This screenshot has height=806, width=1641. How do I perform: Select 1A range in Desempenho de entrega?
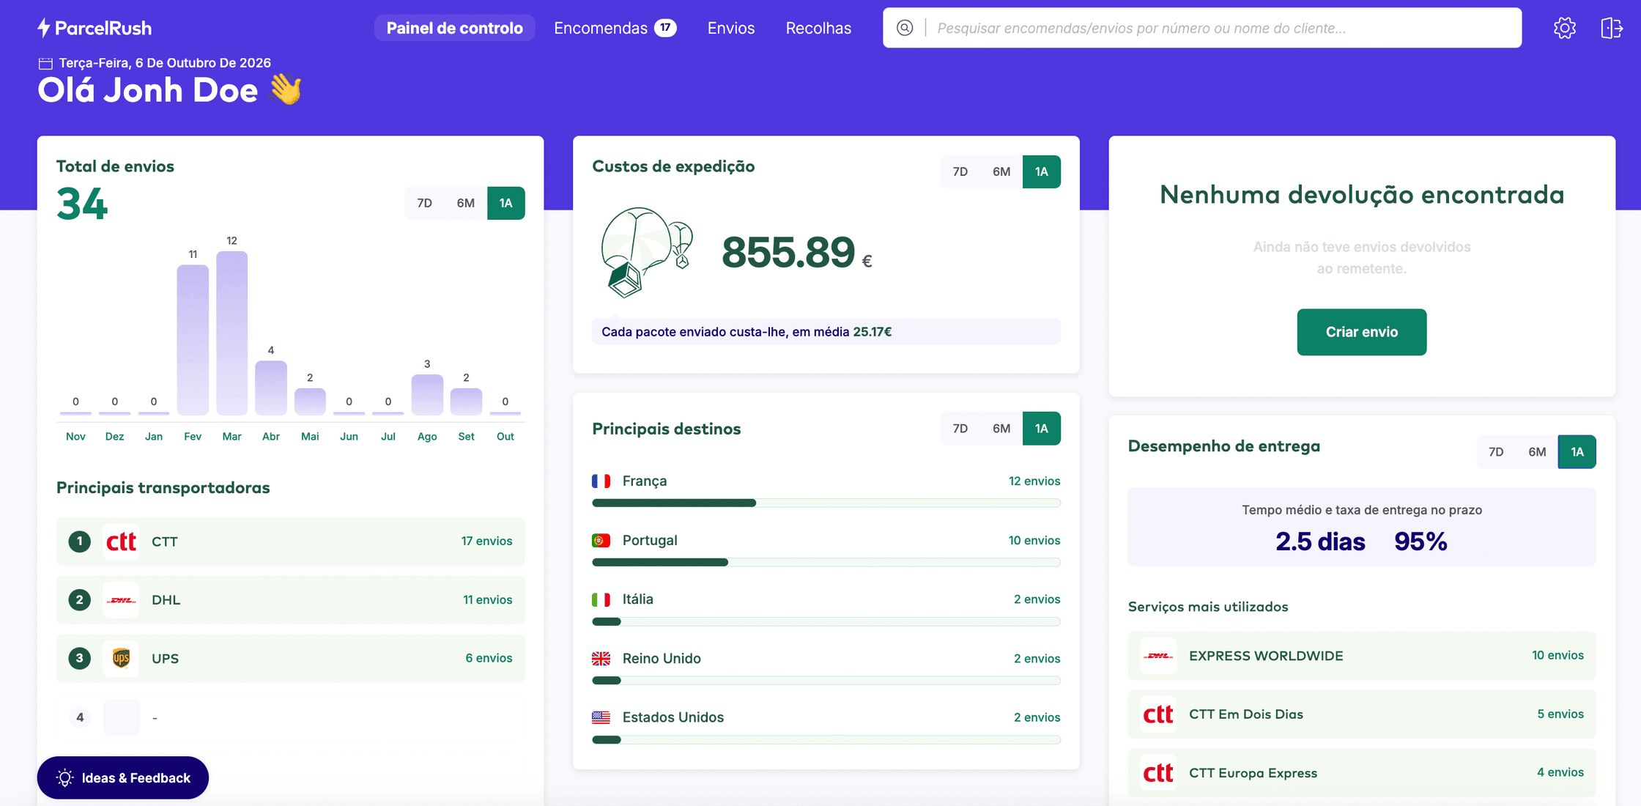tap(1577, 452)
